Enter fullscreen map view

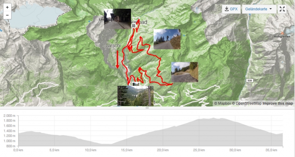[x=282, y=9]
